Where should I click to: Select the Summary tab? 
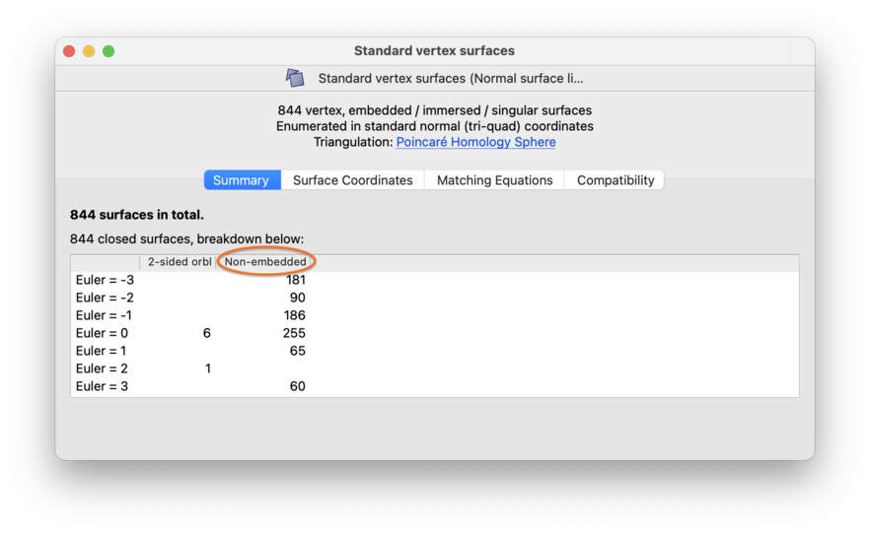[243, 180]
